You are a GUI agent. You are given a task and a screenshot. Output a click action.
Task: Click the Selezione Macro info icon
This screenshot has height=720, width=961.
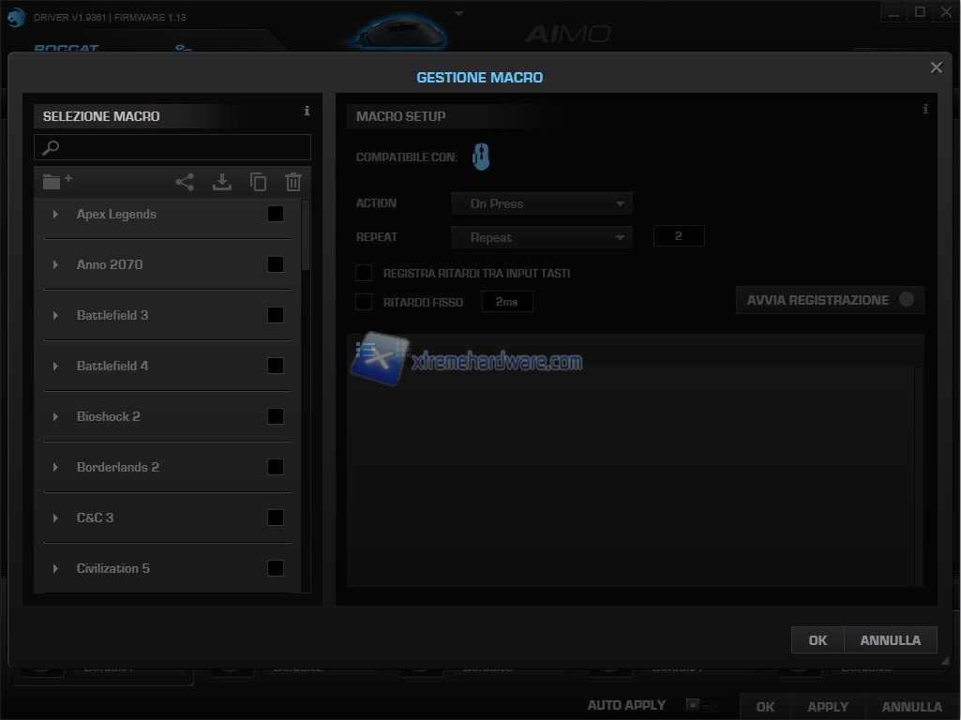click(307, 112)
